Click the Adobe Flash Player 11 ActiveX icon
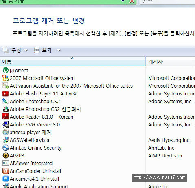195x188 pixels. pyautogui.click(x=6, y=93)
